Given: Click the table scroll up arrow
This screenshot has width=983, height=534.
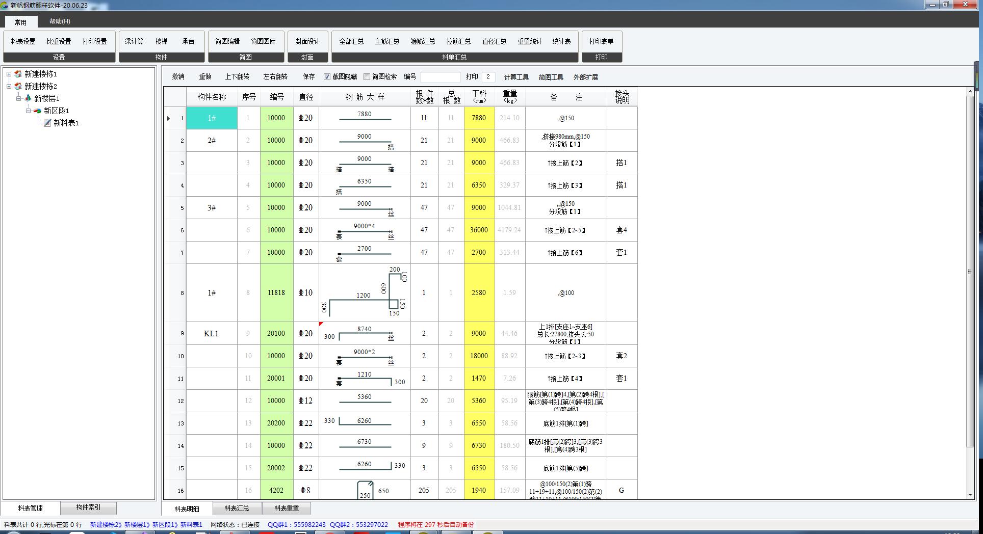Looking at the screenshot, I should [970, 92].
